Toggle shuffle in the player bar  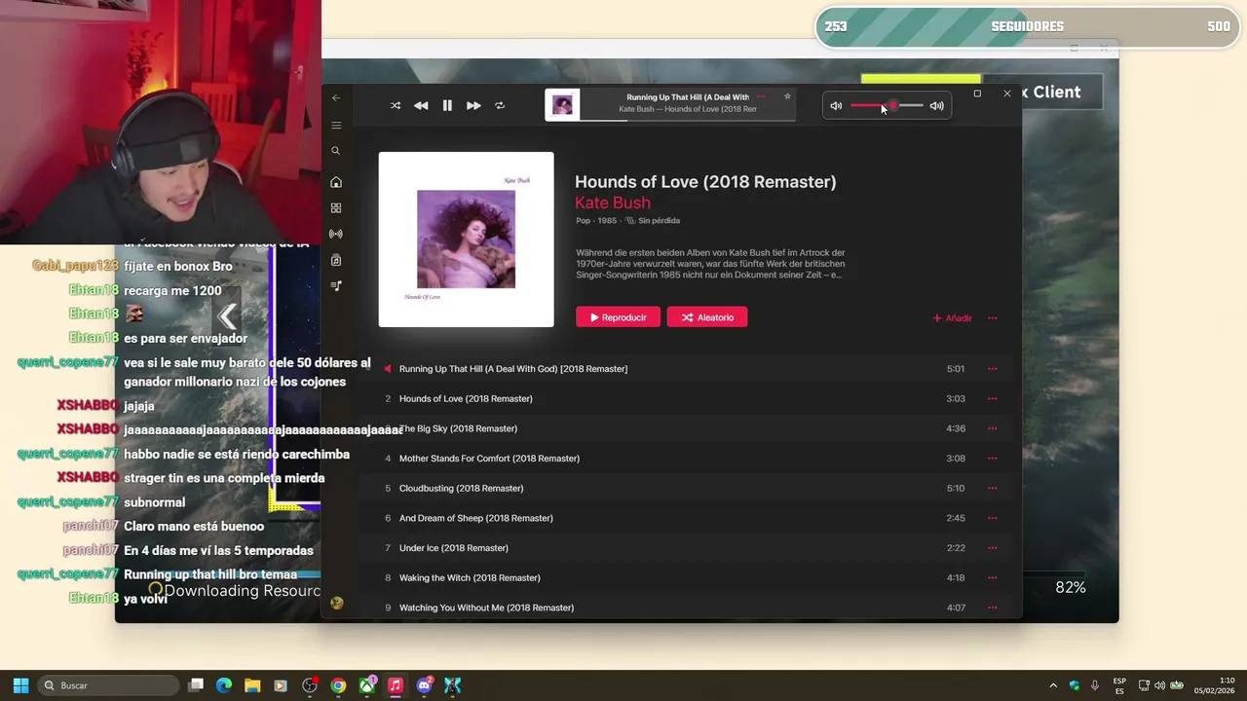396,105
